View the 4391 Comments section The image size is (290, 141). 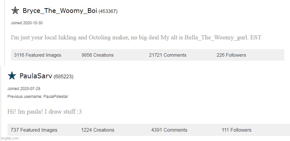pos(169,130)
